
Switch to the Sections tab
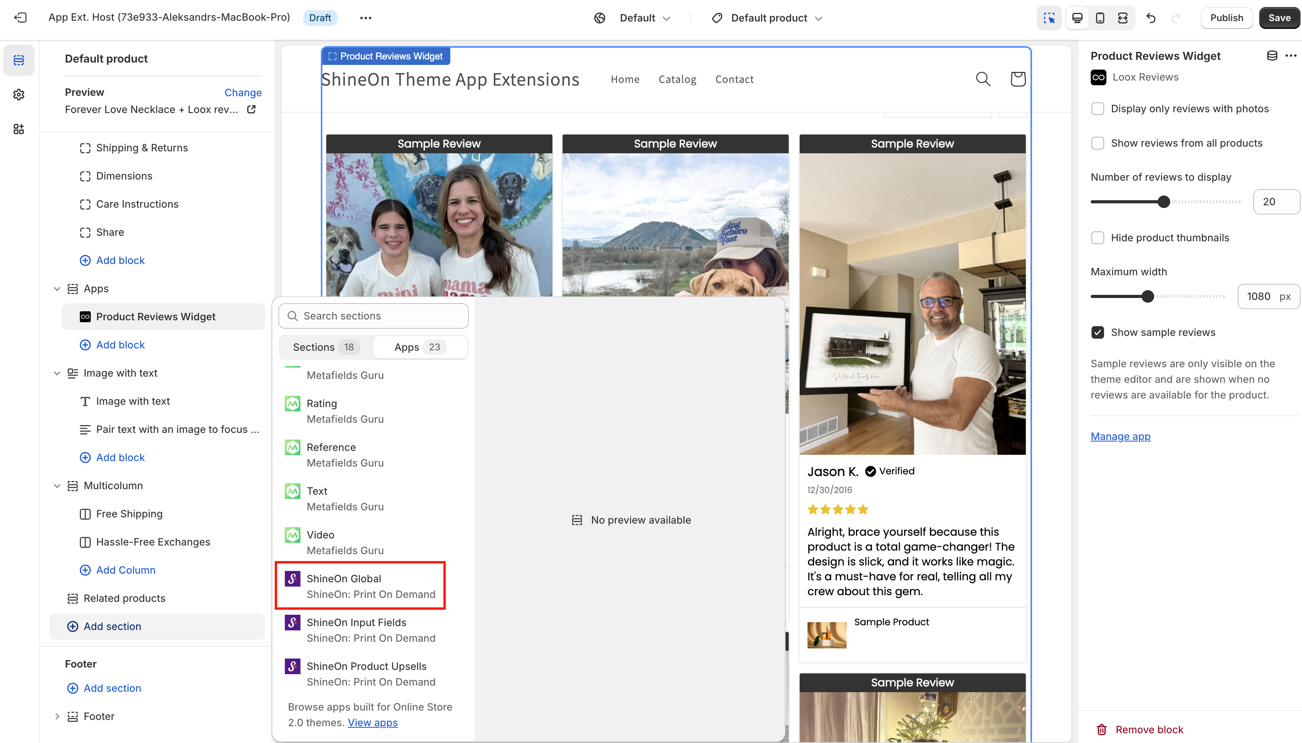tap(326, 347)
